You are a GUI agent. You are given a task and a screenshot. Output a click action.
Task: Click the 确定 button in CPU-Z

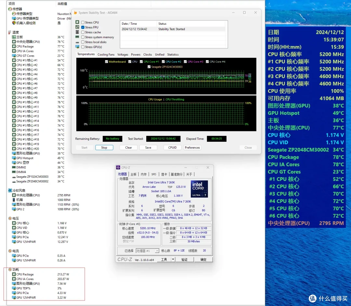(x=203, y=259)
